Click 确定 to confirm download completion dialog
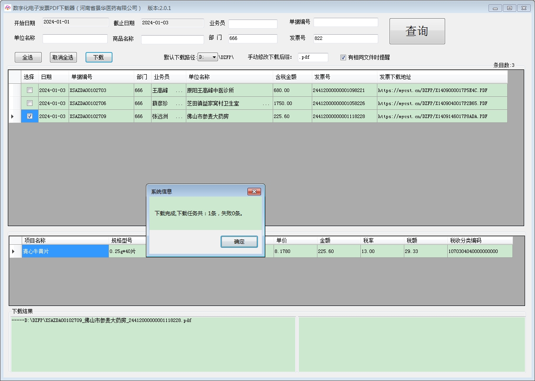Screen dimensions: 535x381 [x=239, y=242]
